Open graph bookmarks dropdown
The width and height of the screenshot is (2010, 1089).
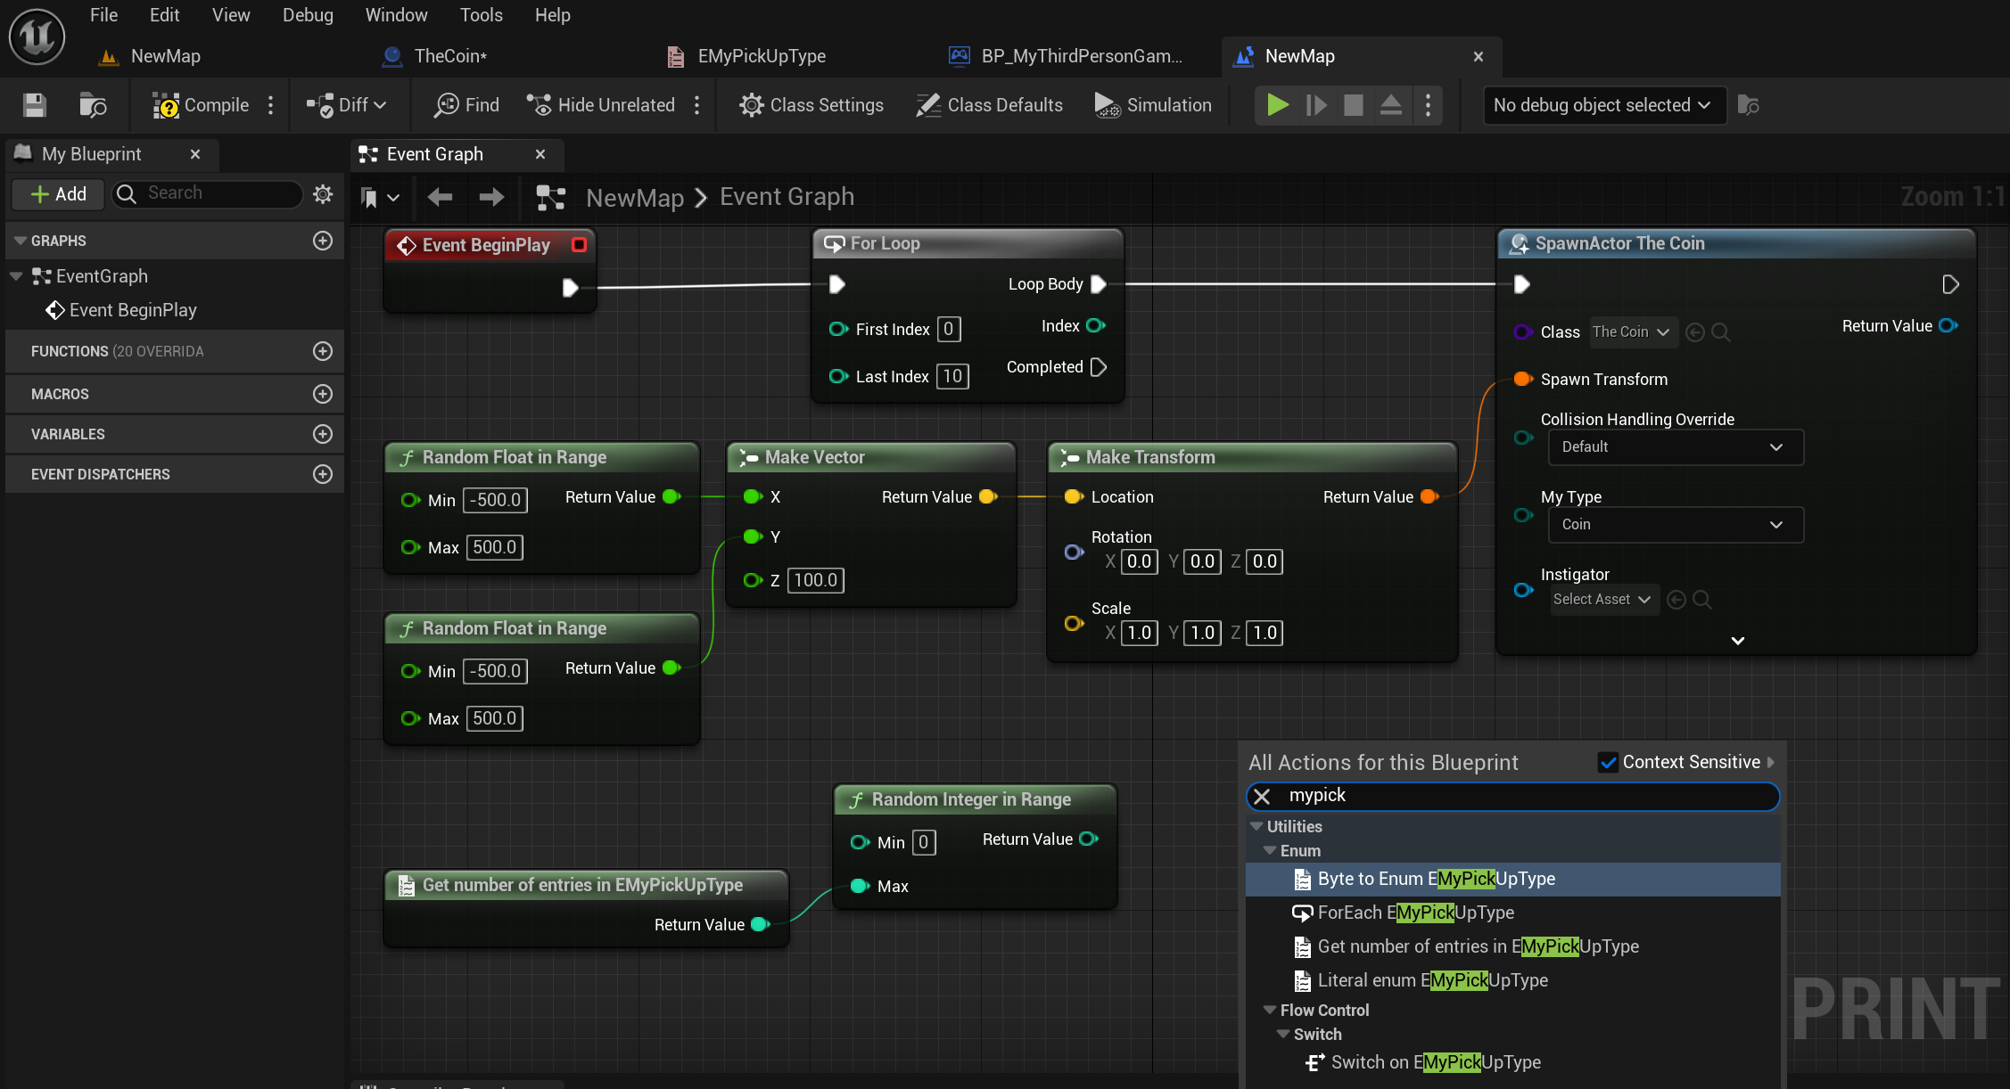(379, 197)
